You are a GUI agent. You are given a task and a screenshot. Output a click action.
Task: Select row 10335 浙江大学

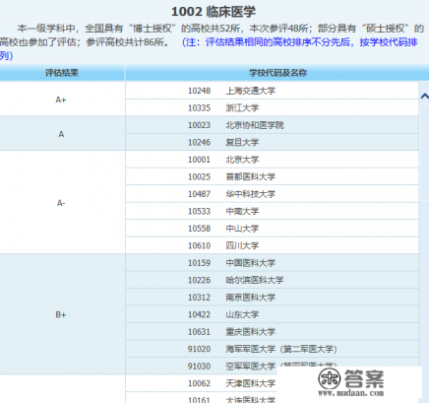click(x=272, y=107)
